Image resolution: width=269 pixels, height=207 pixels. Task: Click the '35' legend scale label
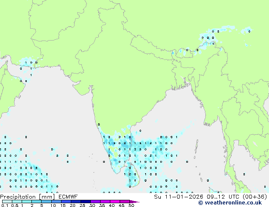102,205
